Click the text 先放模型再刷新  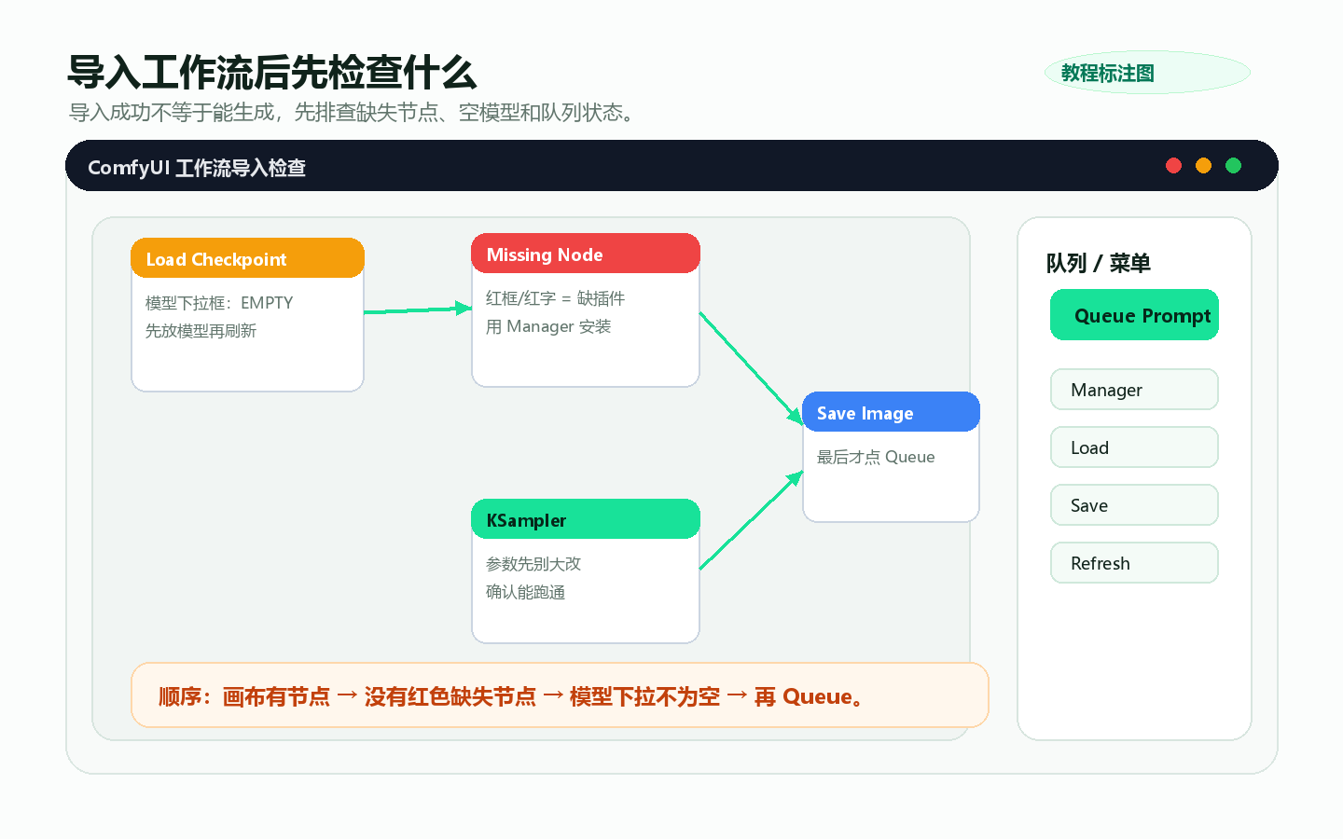(201, 331)
